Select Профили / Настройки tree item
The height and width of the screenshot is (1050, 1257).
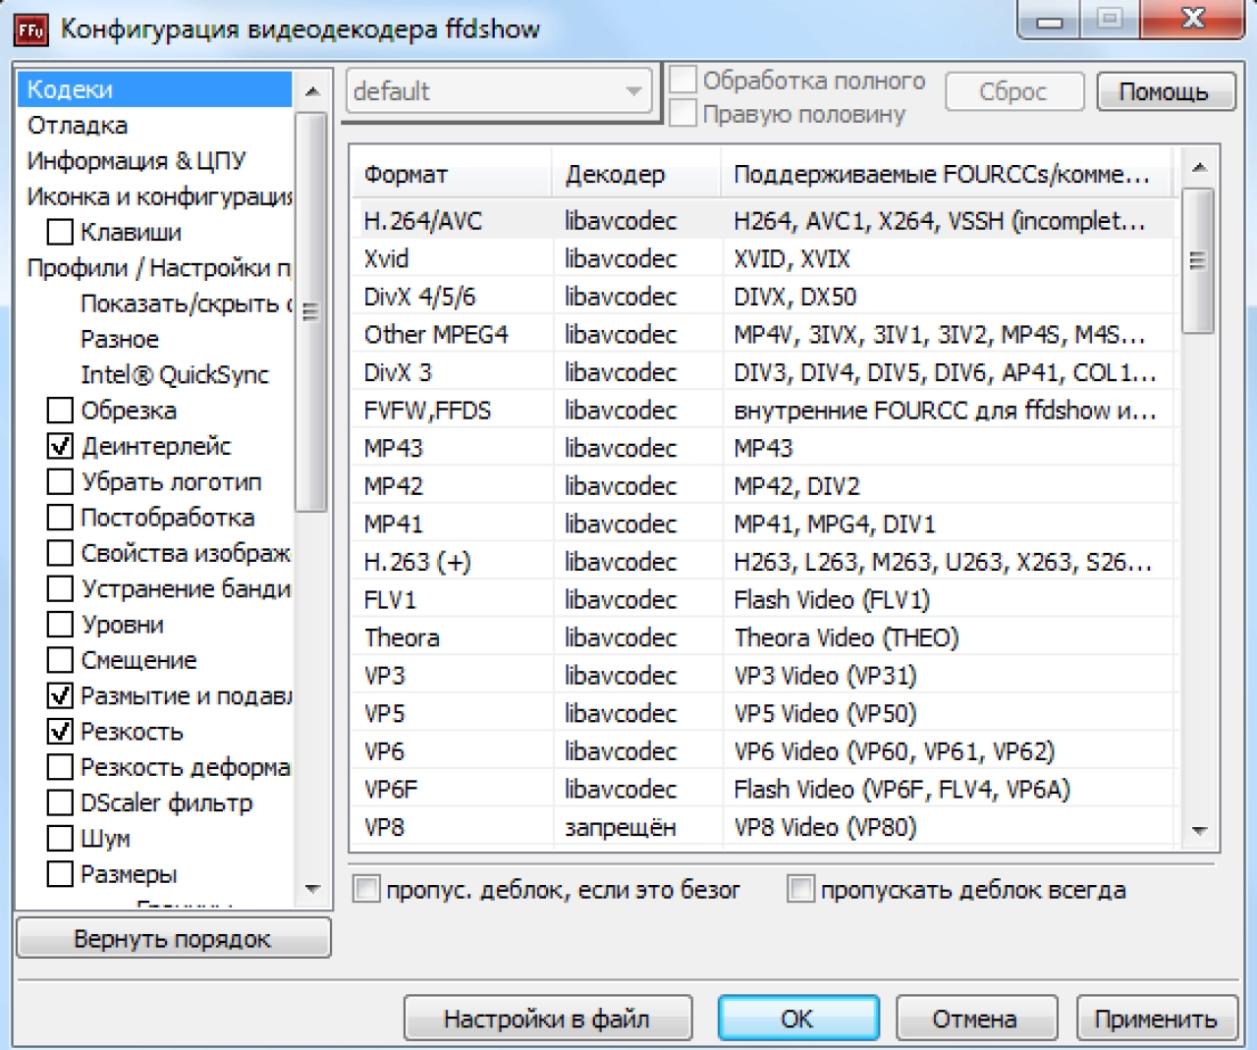click(159, 267)
